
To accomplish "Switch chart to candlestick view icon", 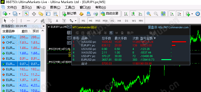I will pyautogui.click(x=133, y=14).
